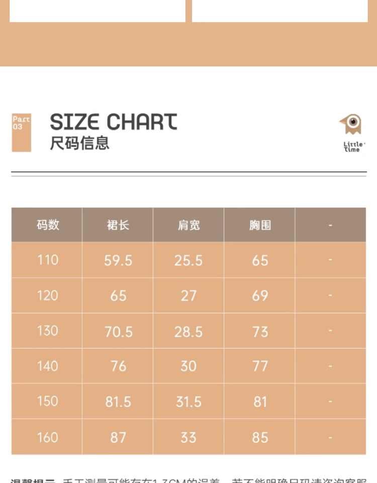
Task: Click size 120 row label
Action: coord(47,295)
